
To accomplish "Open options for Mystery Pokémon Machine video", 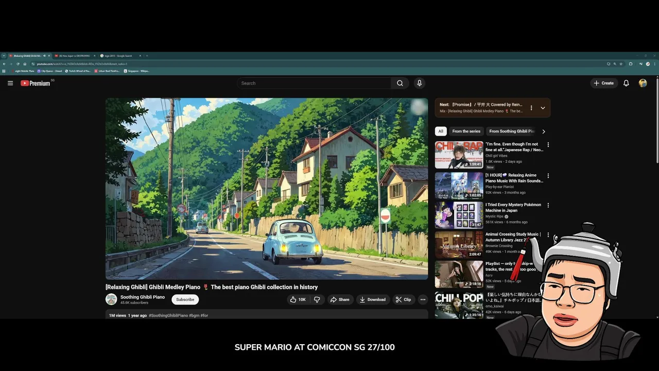I will click(548, 205).
